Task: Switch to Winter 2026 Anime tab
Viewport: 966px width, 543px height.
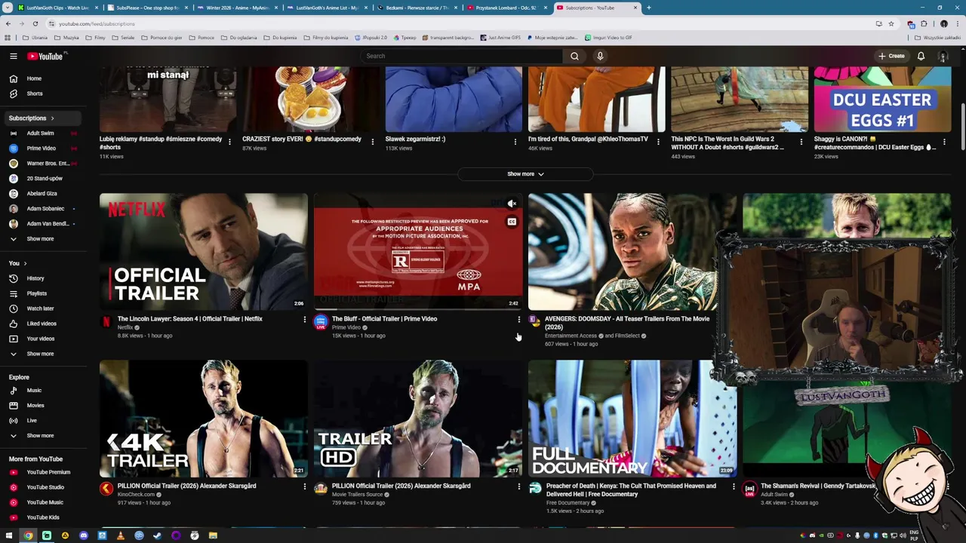Action: click(237, 8)
